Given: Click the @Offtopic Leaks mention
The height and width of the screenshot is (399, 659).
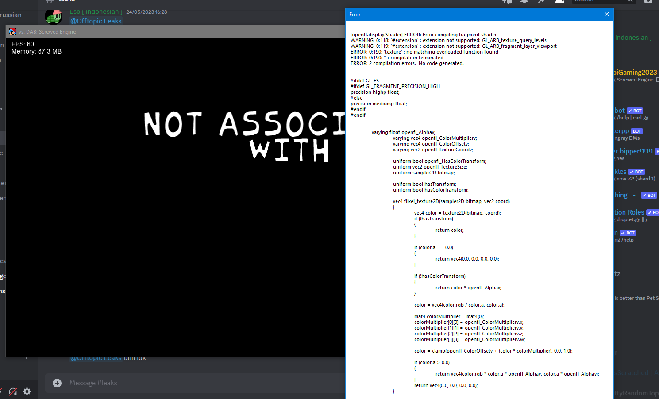Looking at the screenshot, I should tap(96, 21).
